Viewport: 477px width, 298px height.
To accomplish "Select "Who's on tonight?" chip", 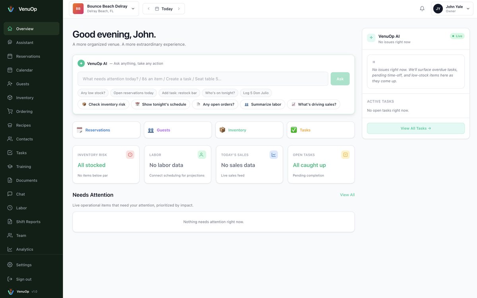I will tap(220, 93).
